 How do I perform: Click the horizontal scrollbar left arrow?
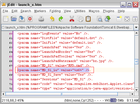pyautogui.click(x=4, y=94)
